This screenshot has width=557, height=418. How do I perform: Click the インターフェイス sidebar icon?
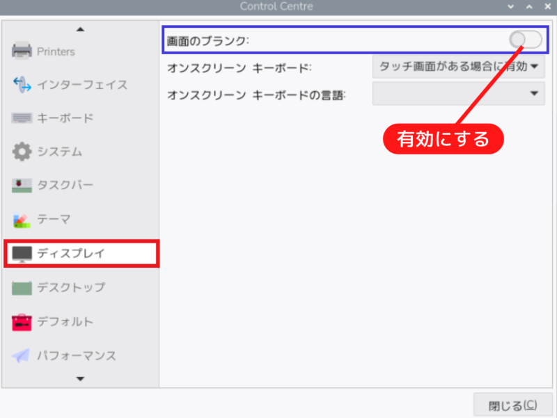[x=22, y=85]
